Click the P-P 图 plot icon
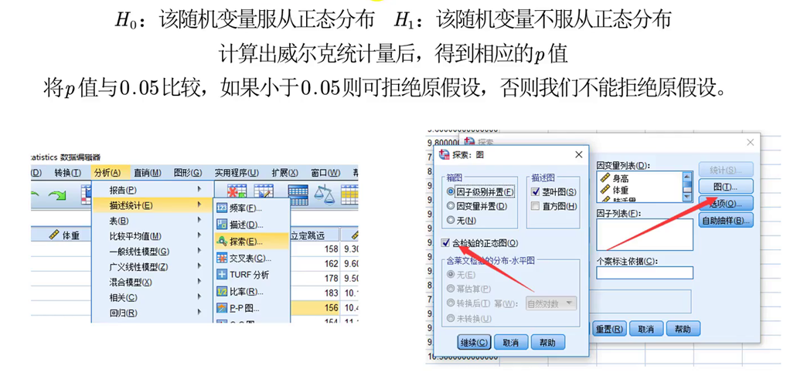Screen dimensions: 797x372 point(222,307)
